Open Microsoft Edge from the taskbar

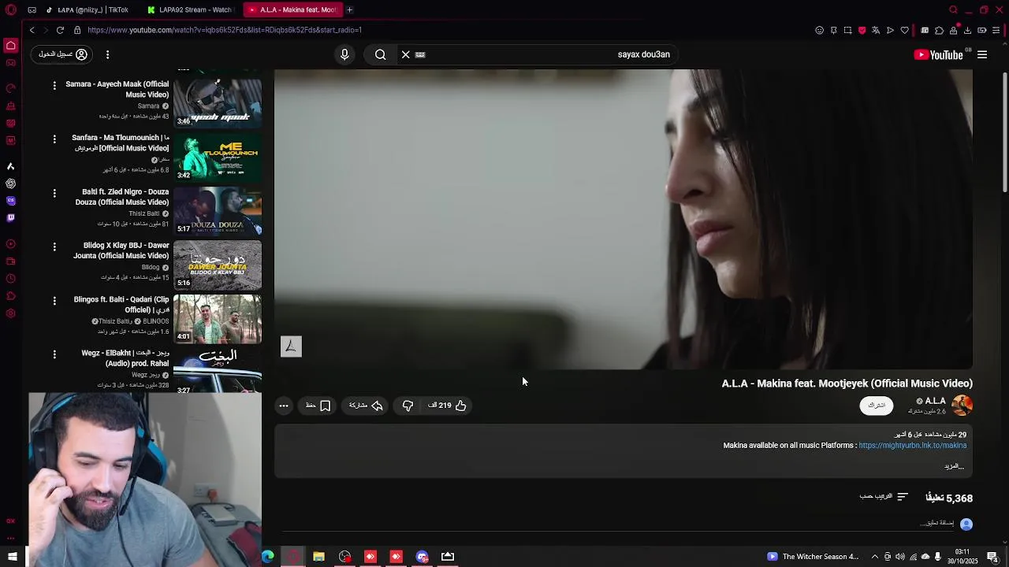click(268, 557)
